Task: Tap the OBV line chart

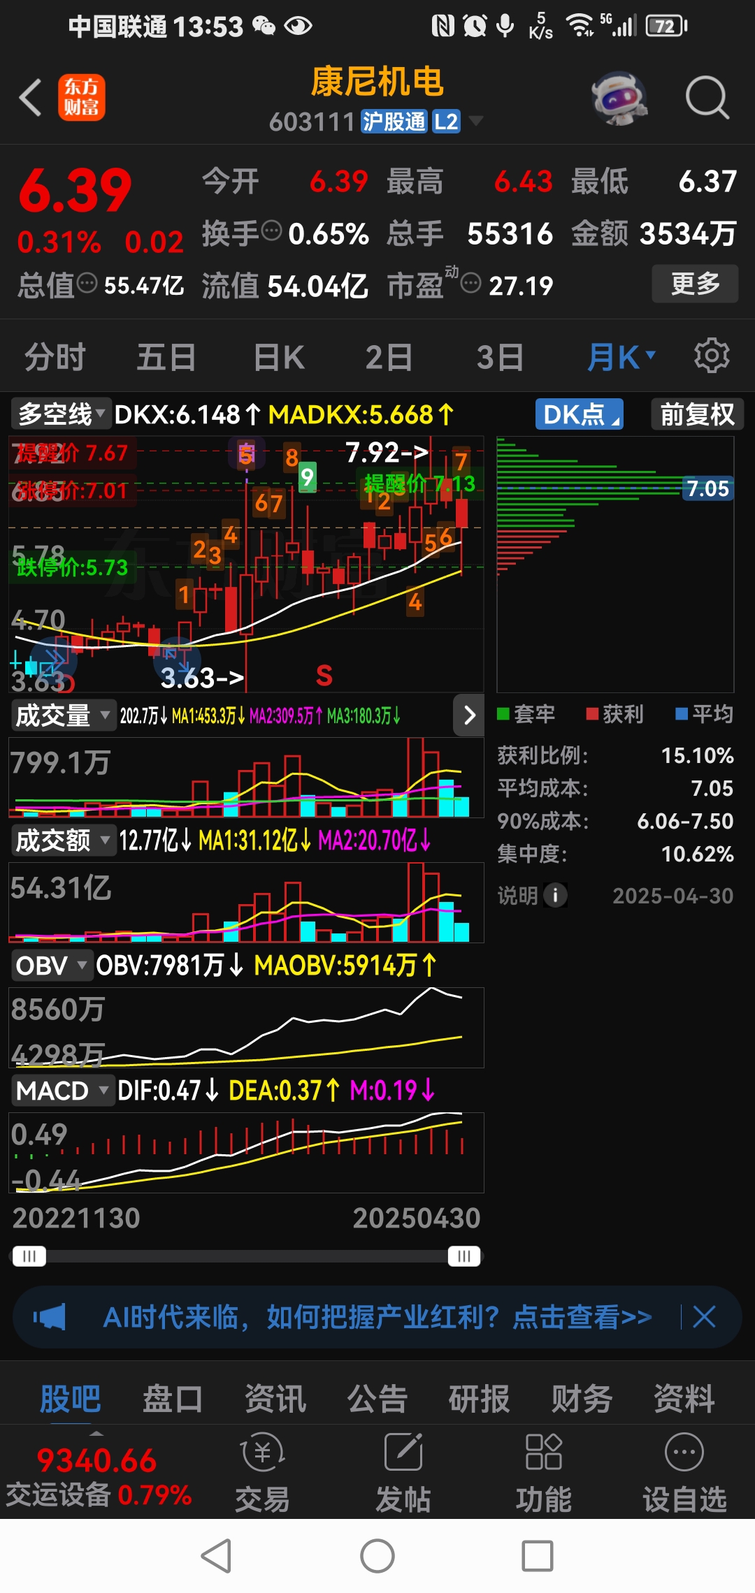Action: (x=246, y=1027)
